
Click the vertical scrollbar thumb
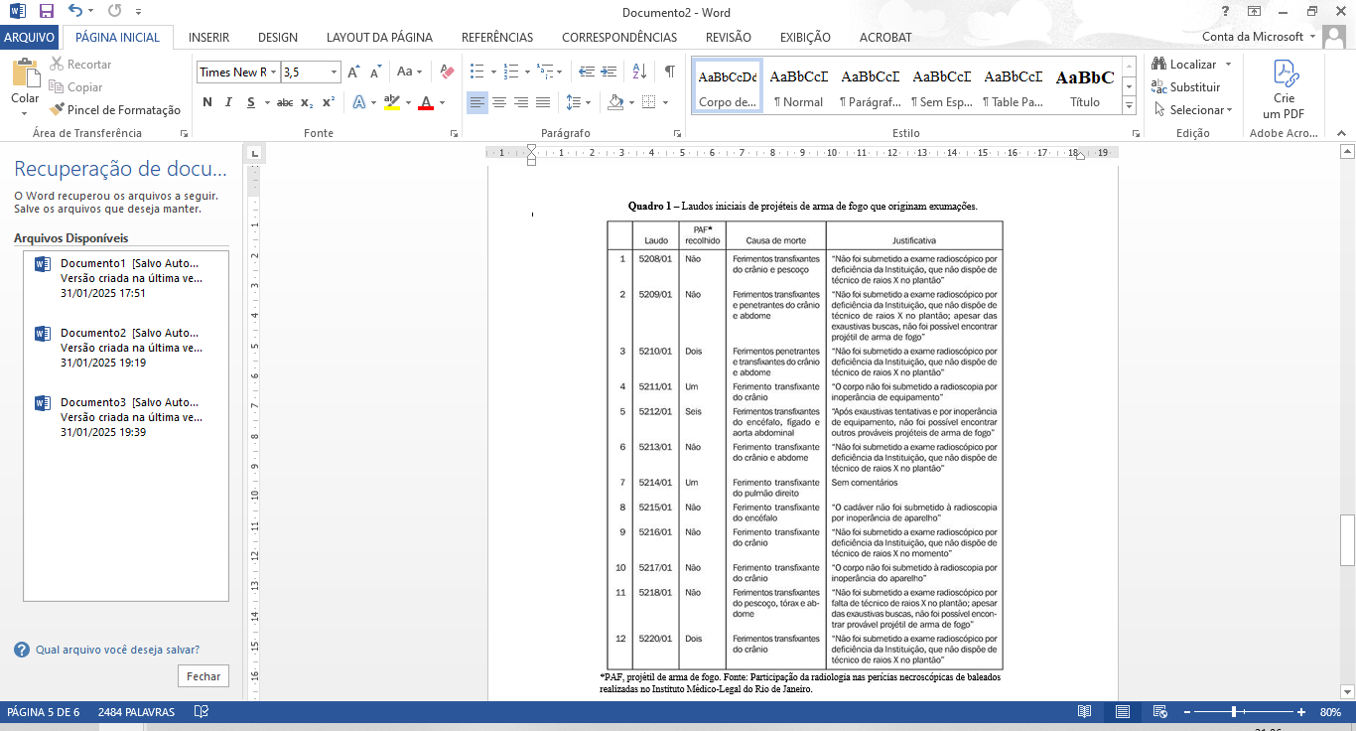pos(1347,540)
